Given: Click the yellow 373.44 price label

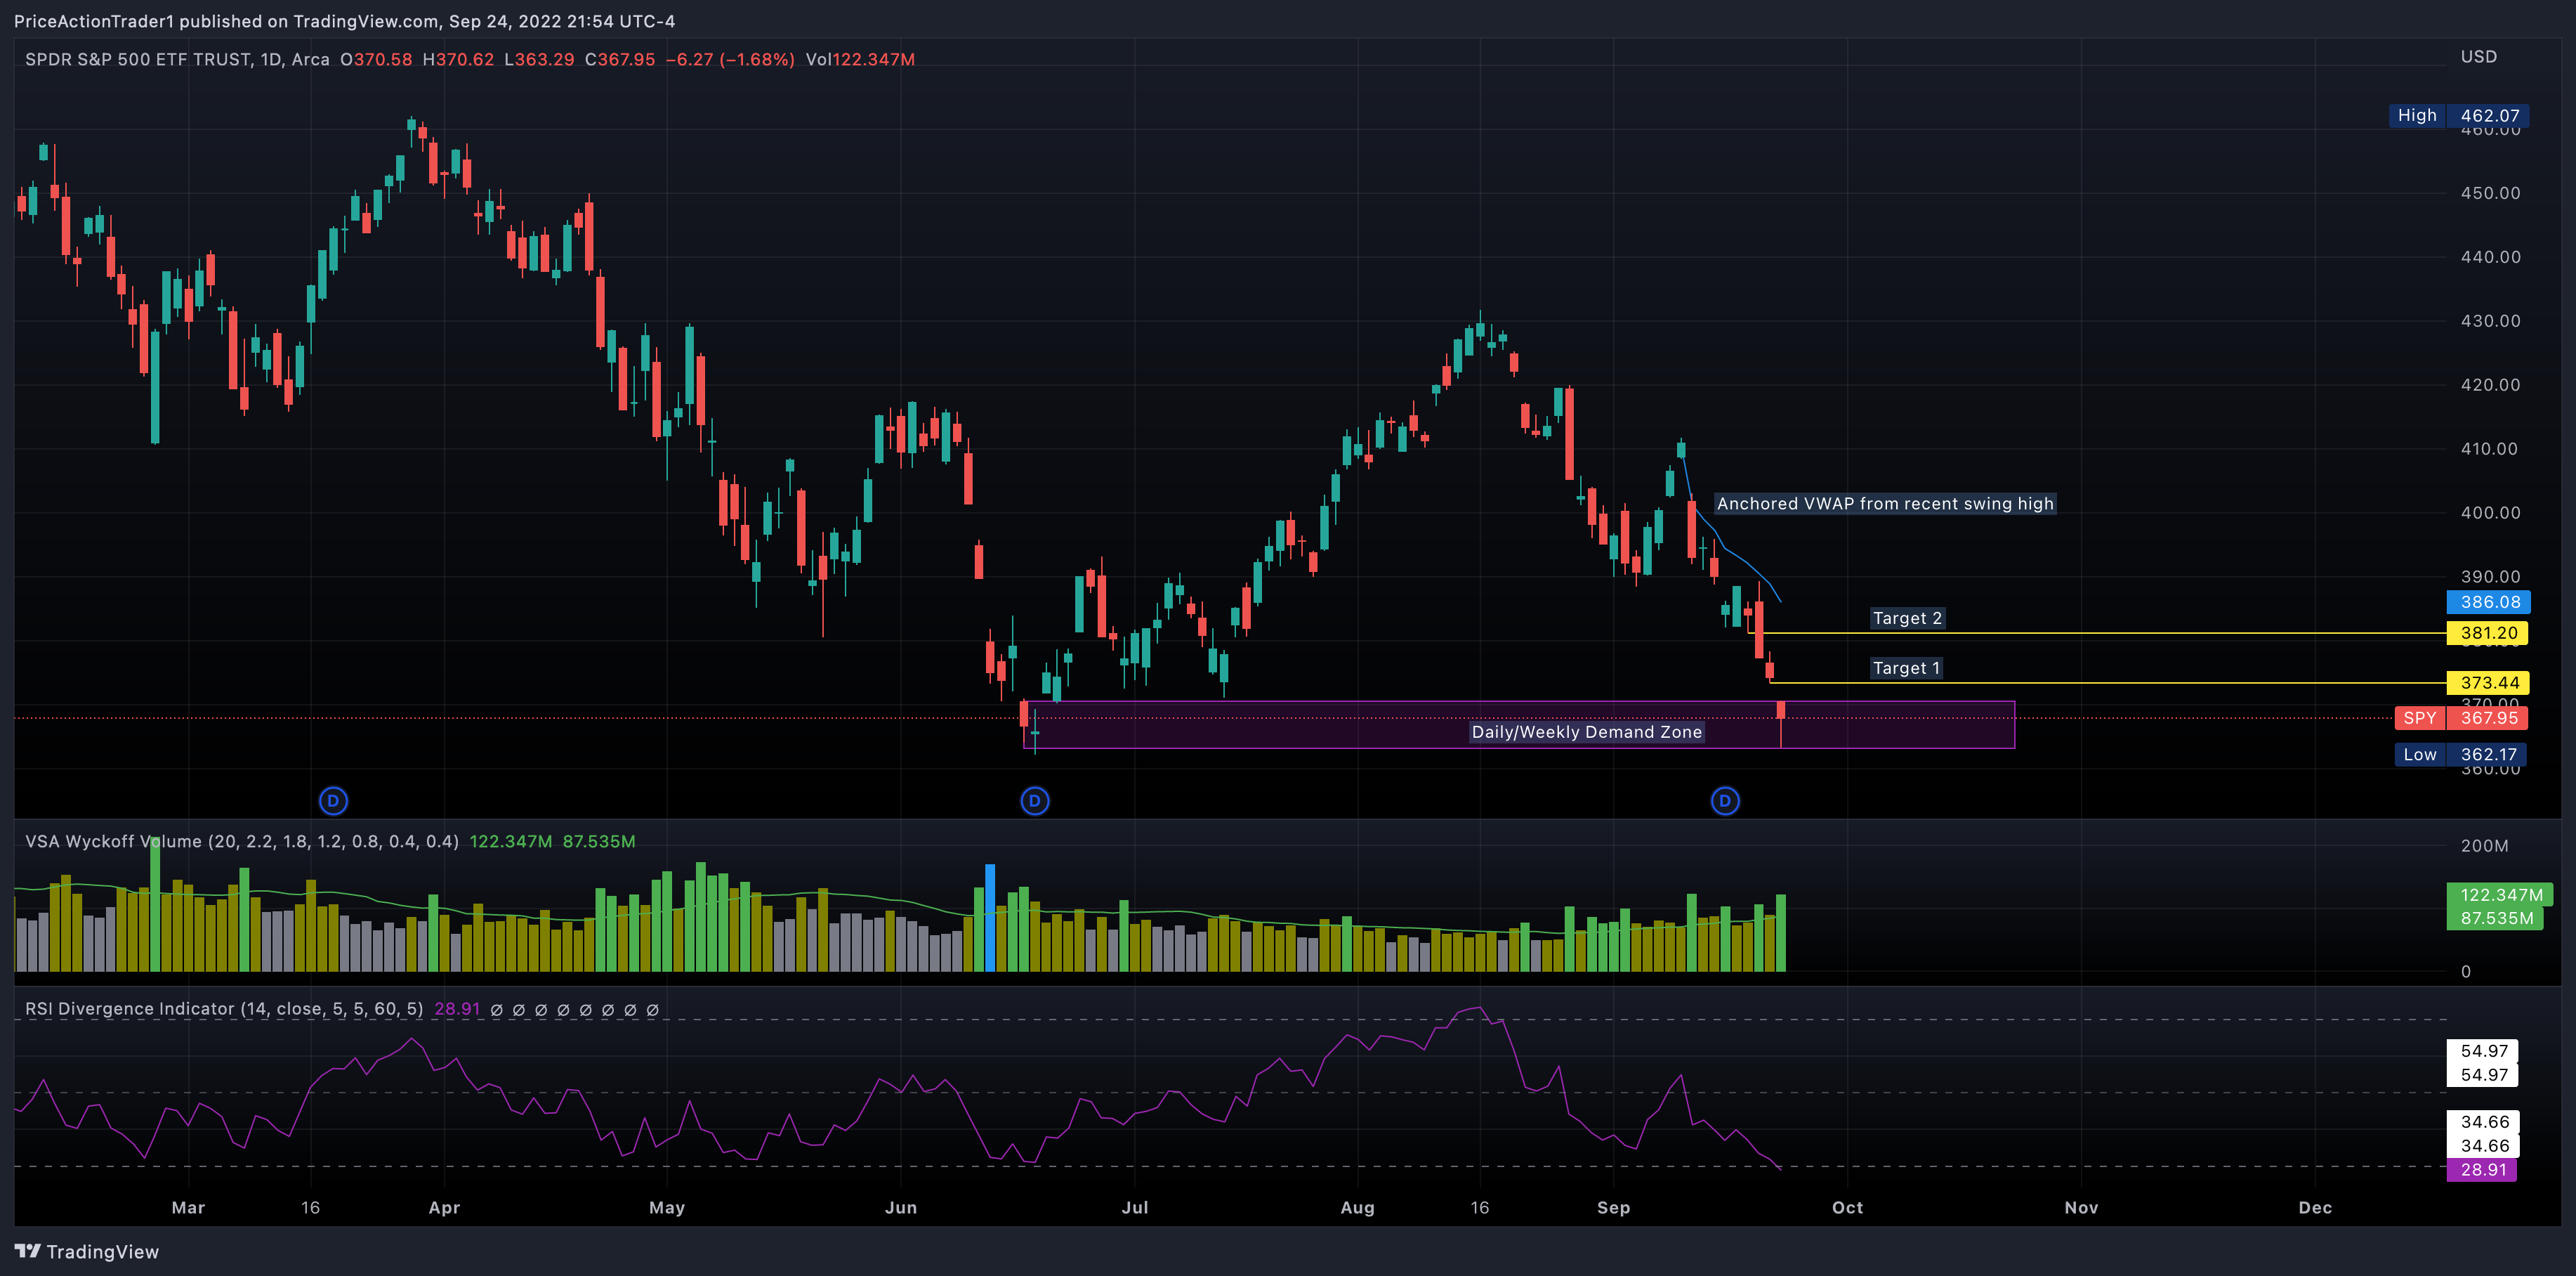Looking at the screenshot, I should click(2488, 682).
